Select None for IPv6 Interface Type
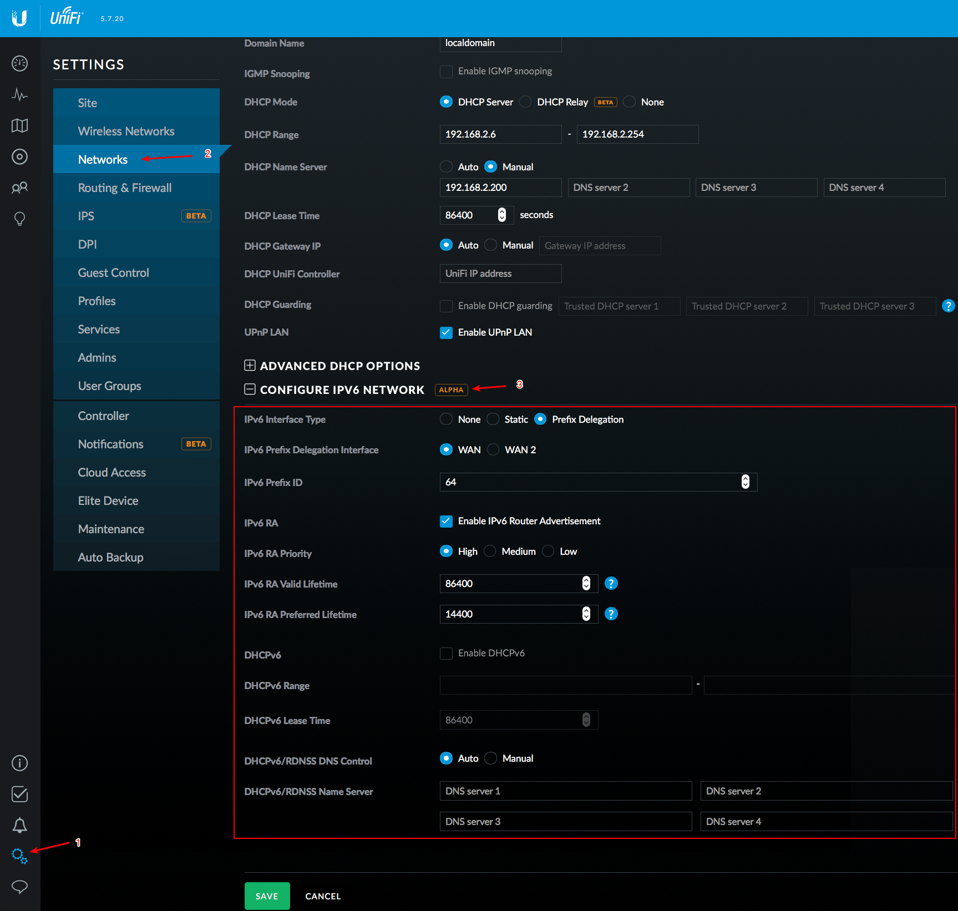Image resolution: width=958 pixels, height=911 pixels. coord(446,419)
